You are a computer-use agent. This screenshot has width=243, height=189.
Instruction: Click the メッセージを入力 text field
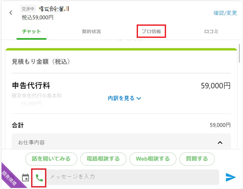[x=133, y=177]
